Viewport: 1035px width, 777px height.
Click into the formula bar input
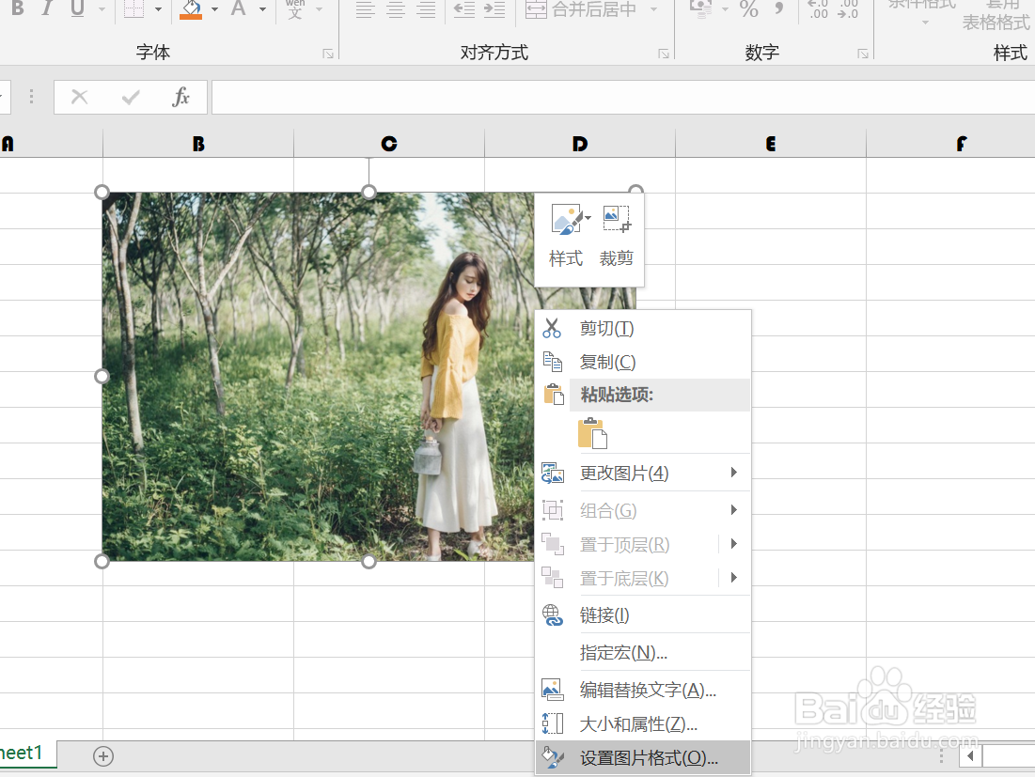(x=623, y=98)
